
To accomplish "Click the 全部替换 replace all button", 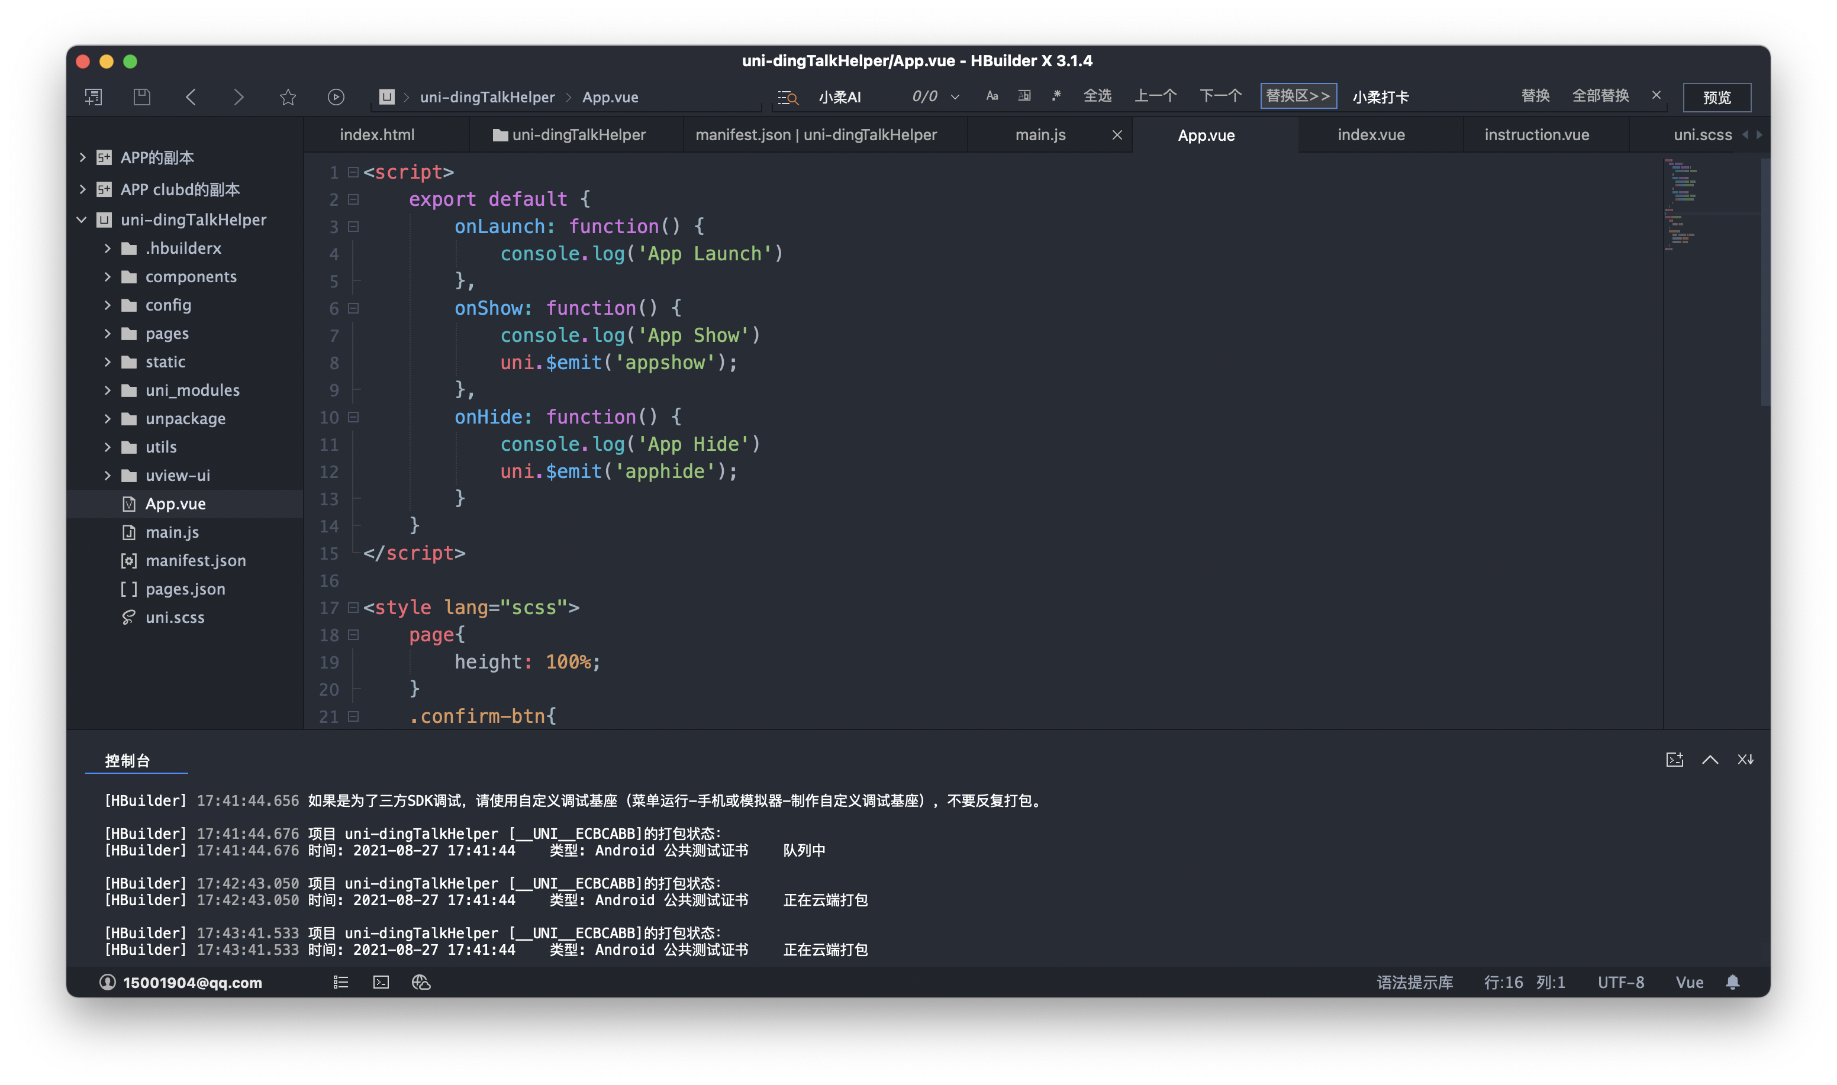I will click(1600, 96).
